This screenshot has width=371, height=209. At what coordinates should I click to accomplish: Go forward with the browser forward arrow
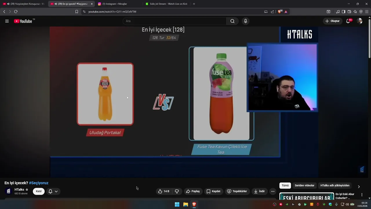10,12
